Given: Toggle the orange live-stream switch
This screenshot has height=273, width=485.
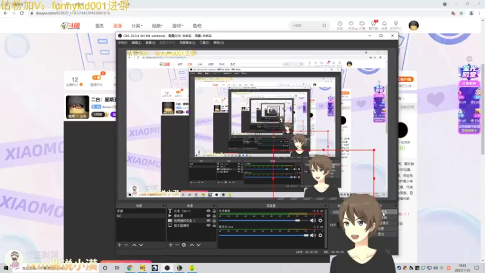Looking at the screenshot, I should 96,78.
